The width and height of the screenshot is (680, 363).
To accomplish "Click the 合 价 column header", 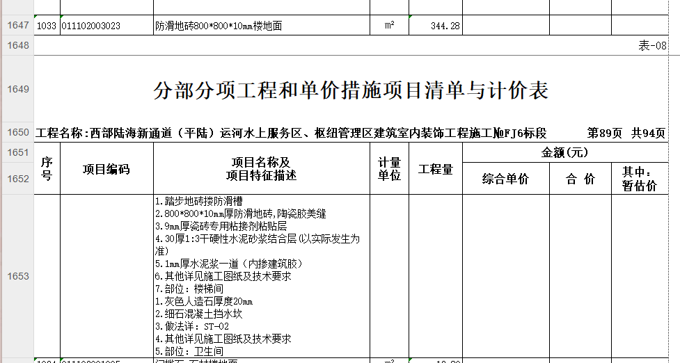I will click(580, 179).
